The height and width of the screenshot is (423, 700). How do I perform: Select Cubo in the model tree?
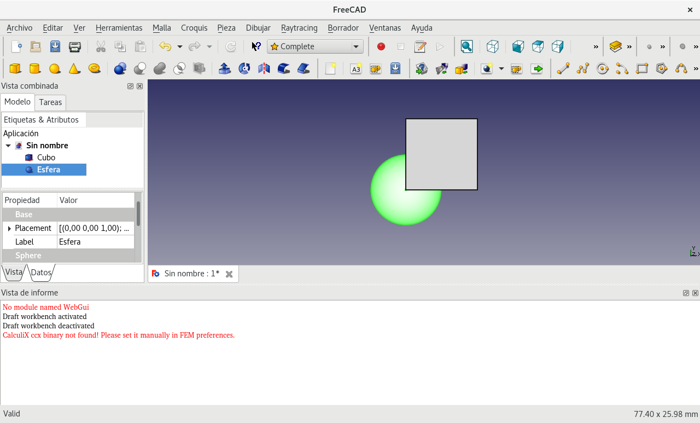(x=46, y=158)
